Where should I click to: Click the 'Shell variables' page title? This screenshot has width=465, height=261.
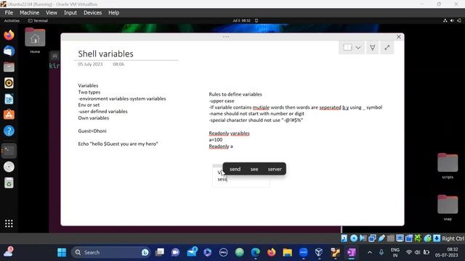coord(105,54)
